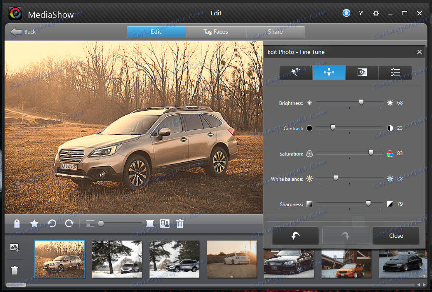Open the Tag Faces tab

216,32
